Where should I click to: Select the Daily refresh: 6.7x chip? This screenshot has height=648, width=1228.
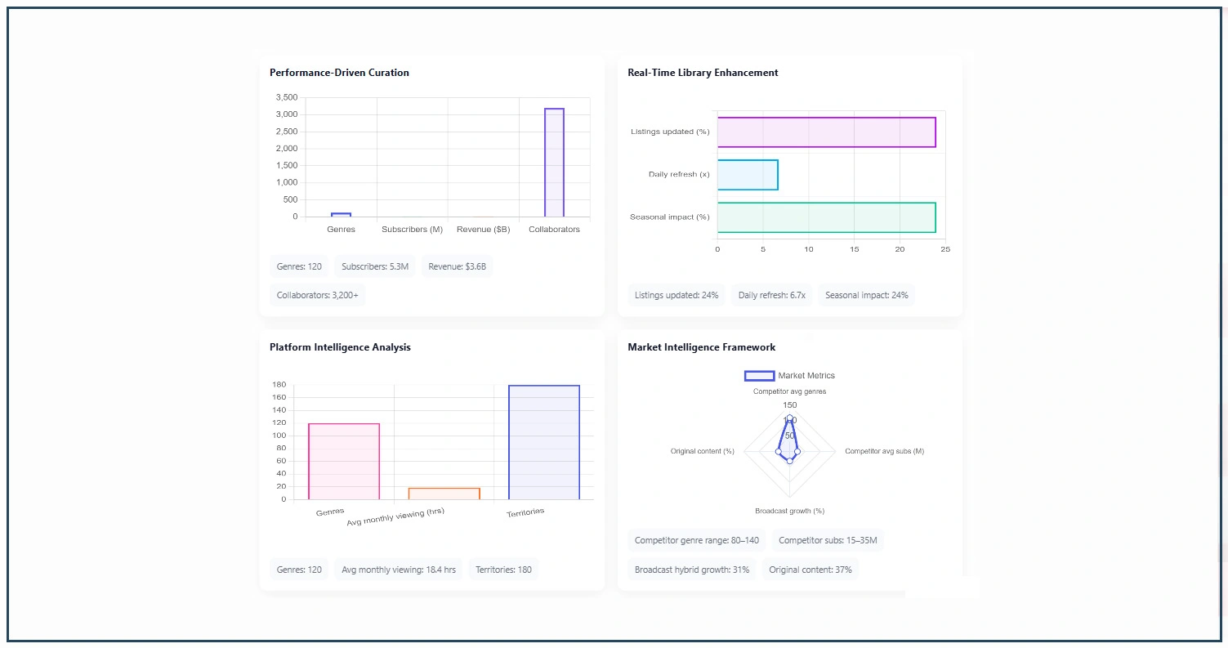[x=771, y=295]
